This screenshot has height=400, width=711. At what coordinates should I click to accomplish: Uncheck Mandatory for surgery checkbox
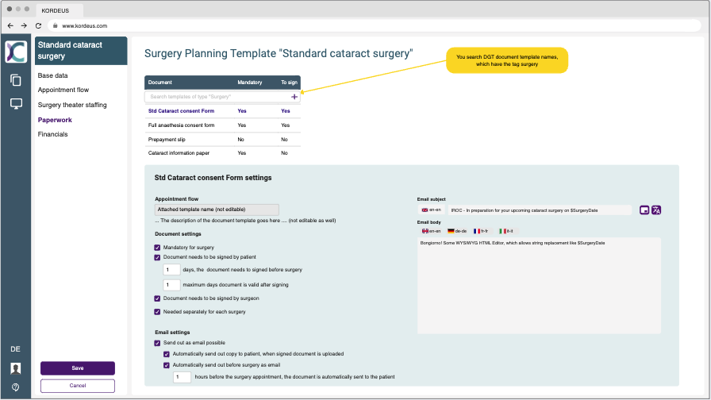coord(157,248)
